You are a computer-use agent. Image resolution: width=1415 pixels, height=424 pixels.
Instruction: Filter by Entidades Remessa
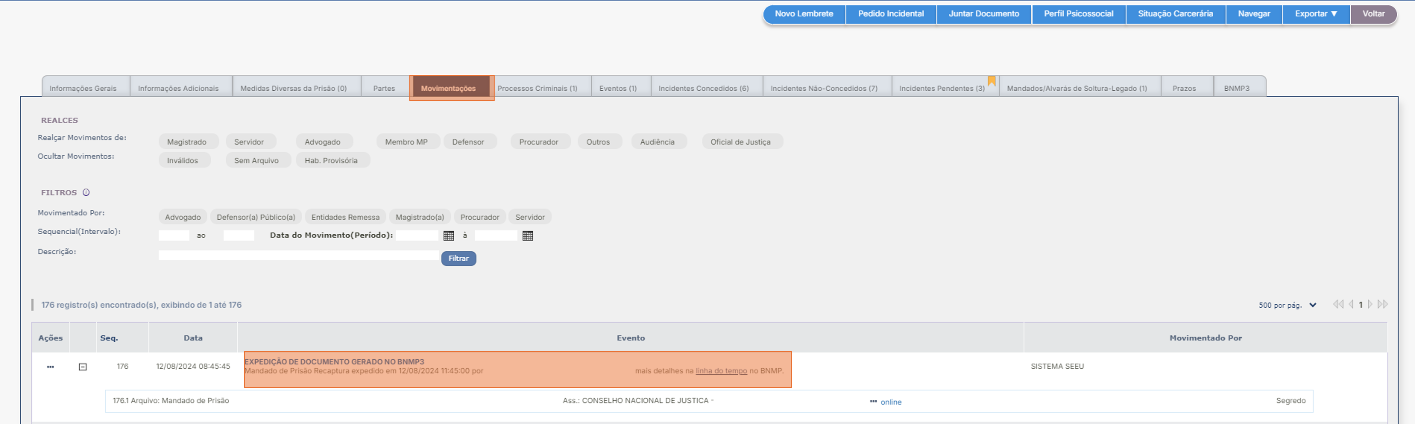tap(345, 217)
